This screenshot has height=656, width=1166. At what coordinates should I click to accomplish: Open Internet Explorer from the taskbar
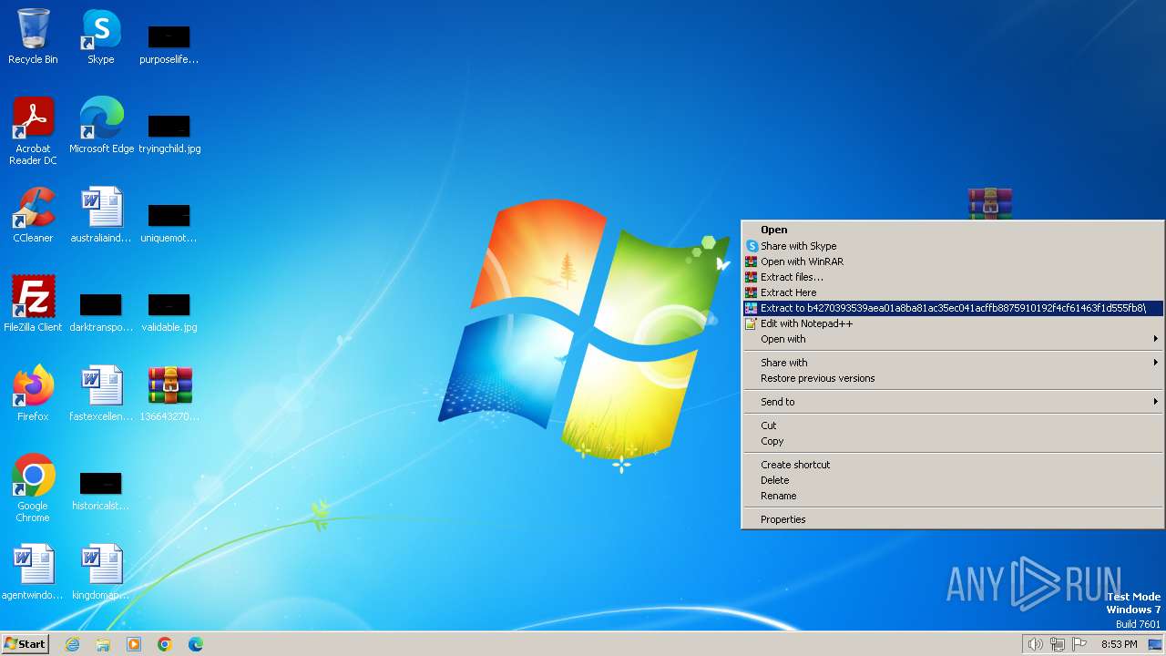[x=72, y=644]
